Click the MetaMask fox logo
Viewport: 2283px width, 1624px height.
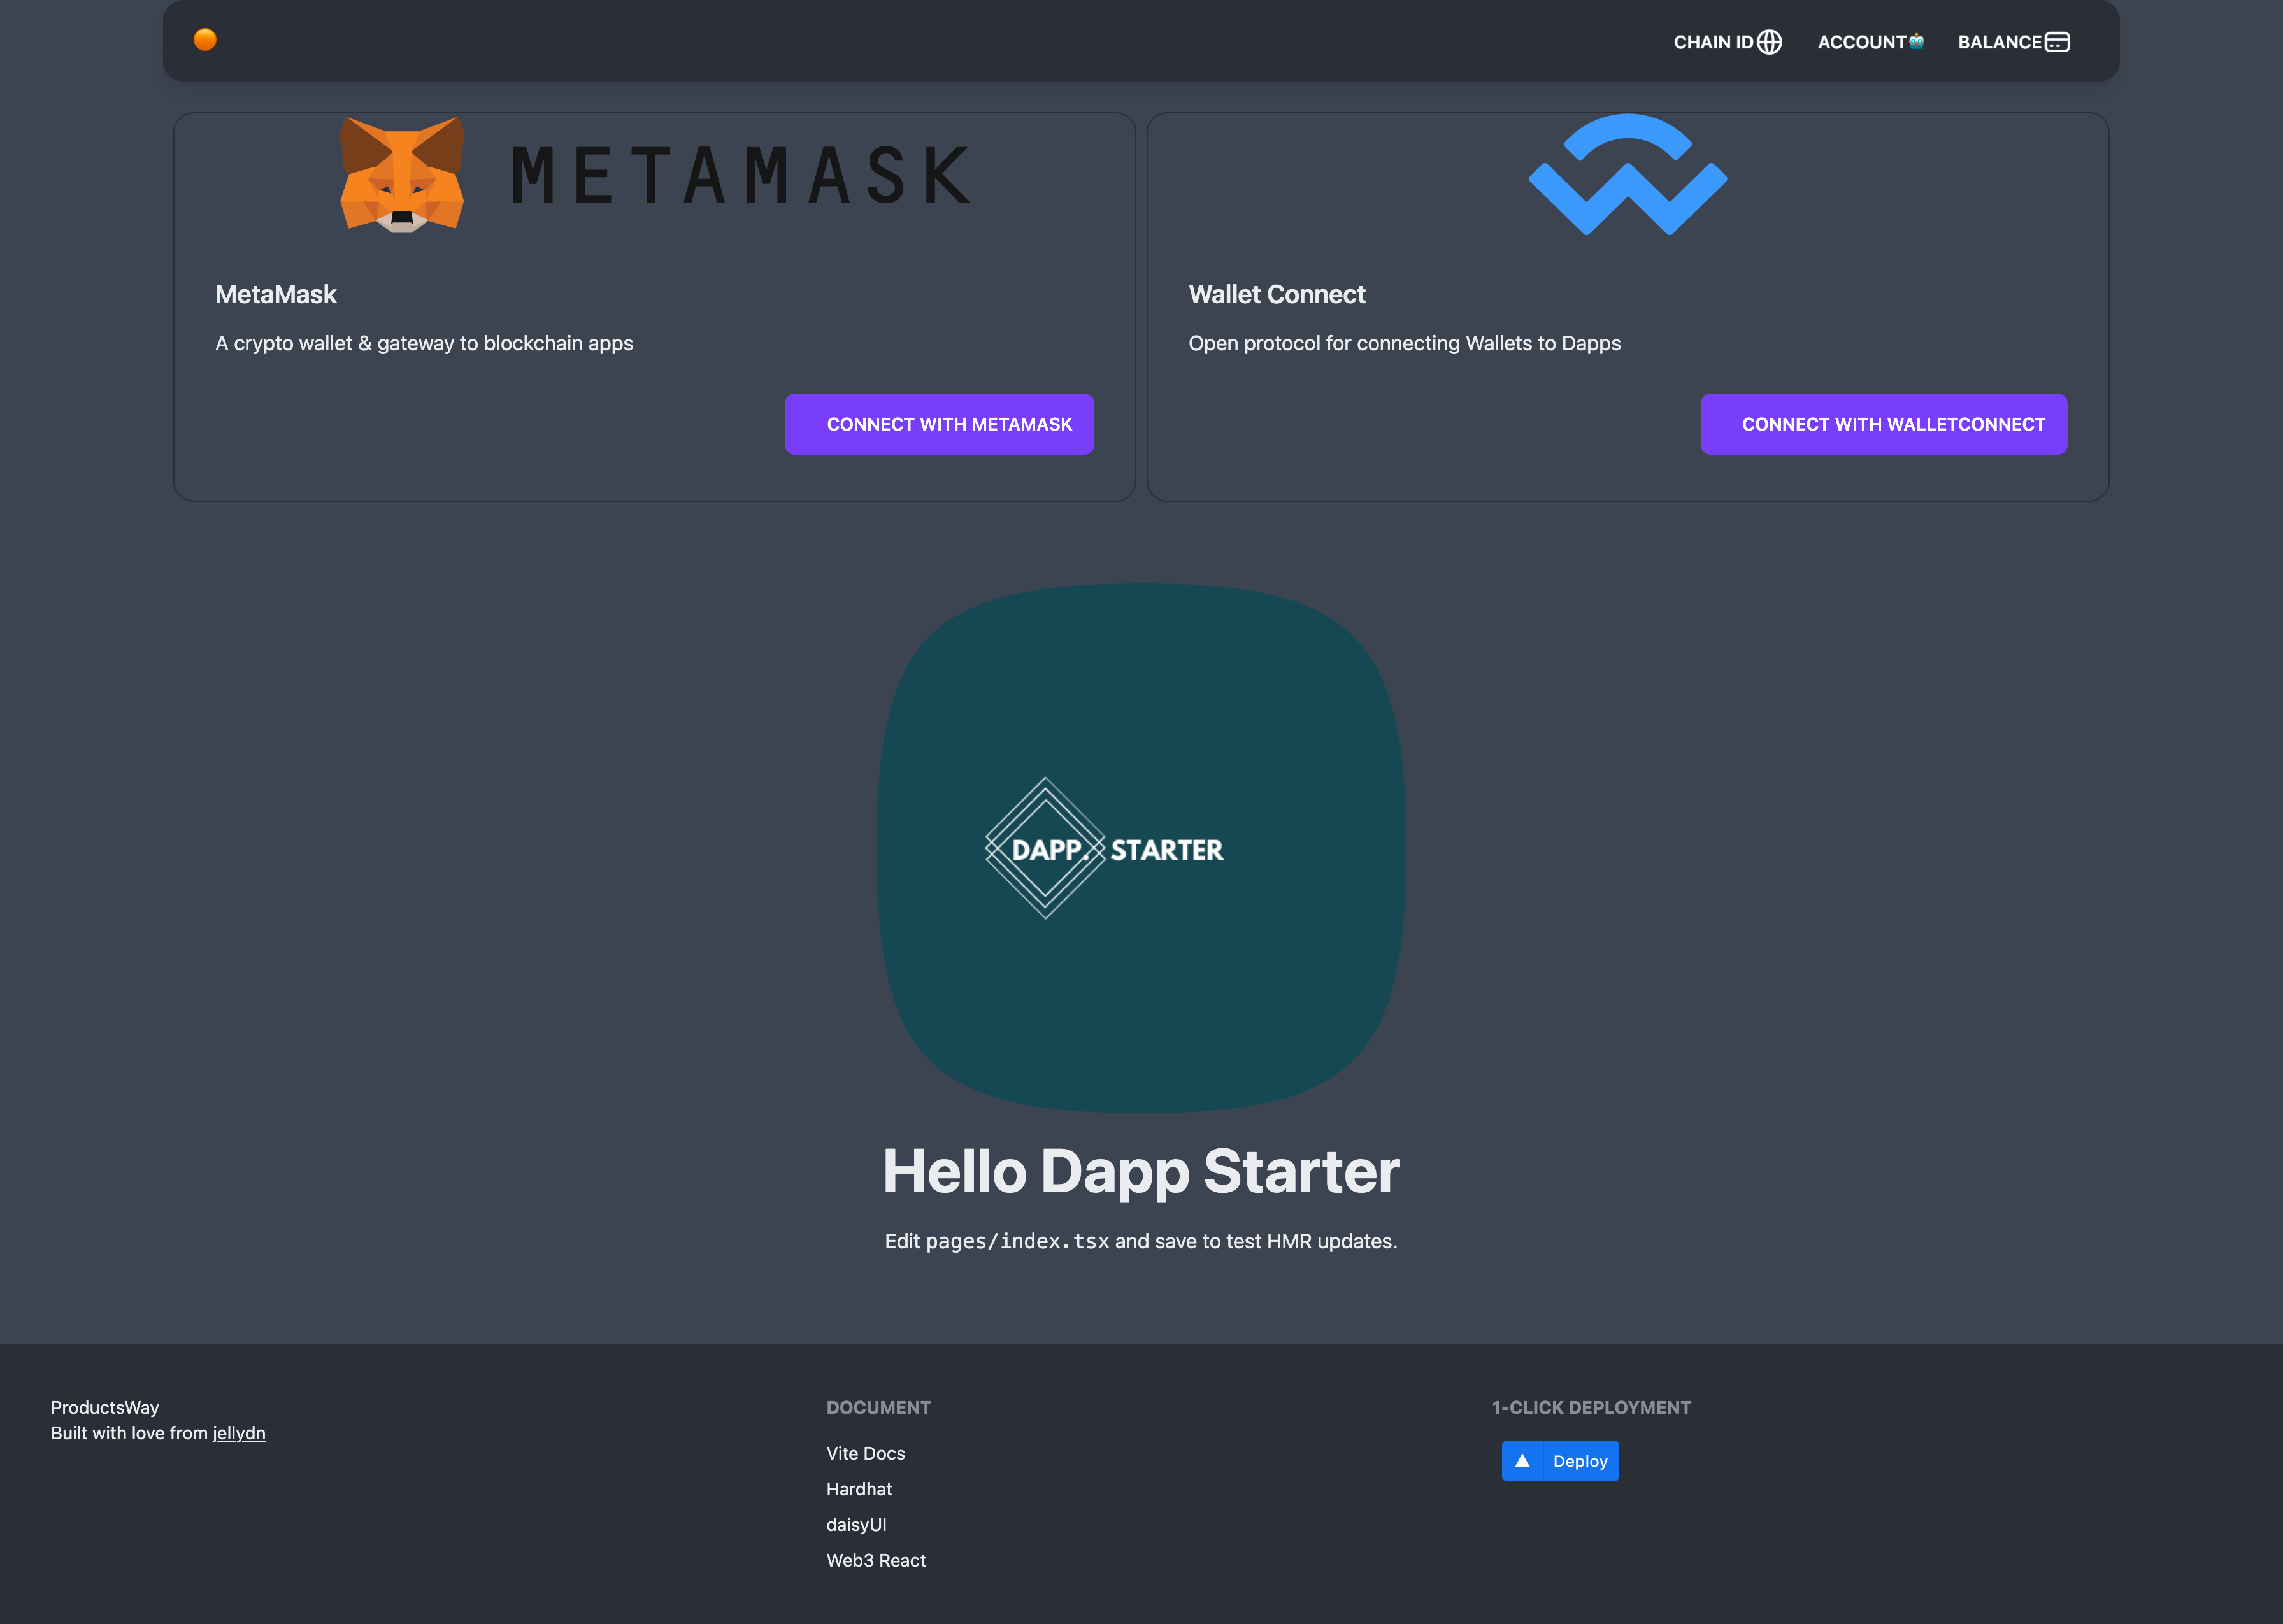[402, 175]
